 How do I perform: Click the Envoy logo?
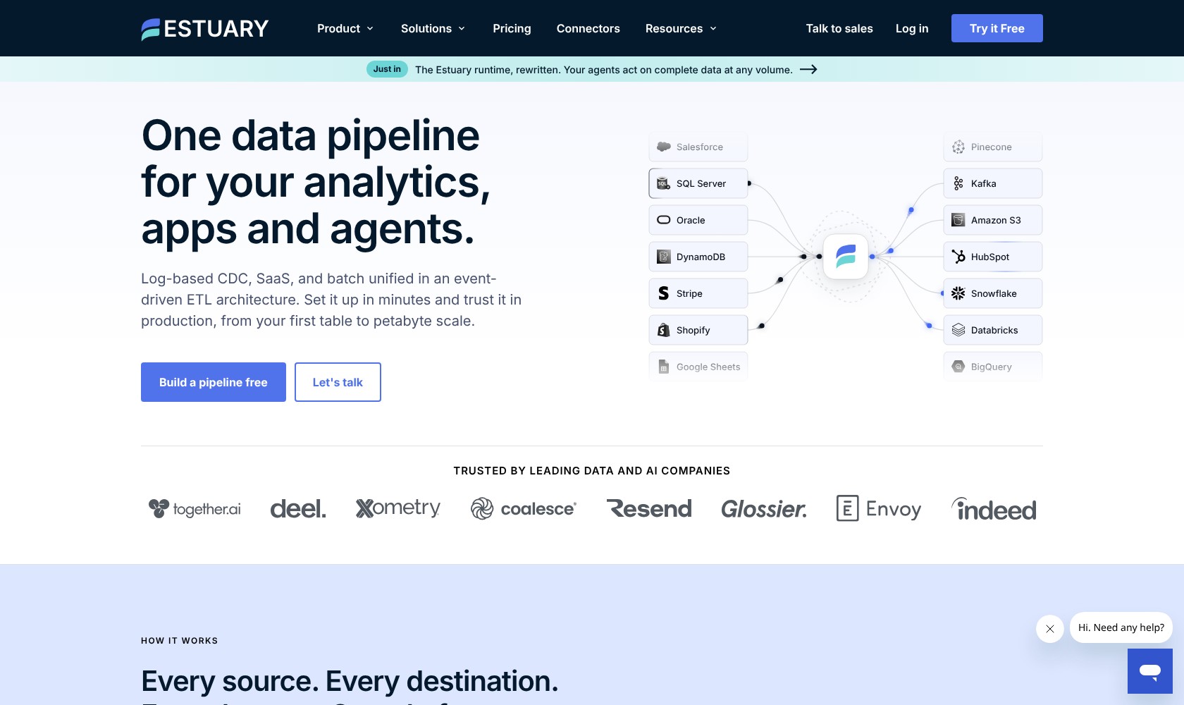tap(879, 508)
